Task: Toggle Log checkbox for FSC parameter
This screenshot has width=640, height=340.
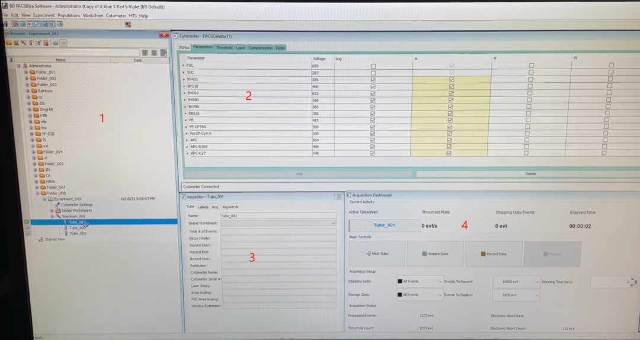Action: pyautogui.click(x=373, y=66)
